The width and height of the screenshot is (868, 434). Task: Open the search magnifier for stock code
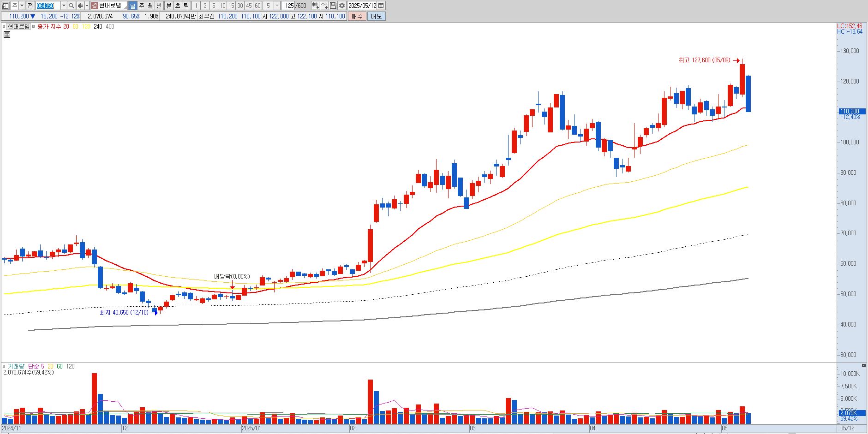coord(71,6)
